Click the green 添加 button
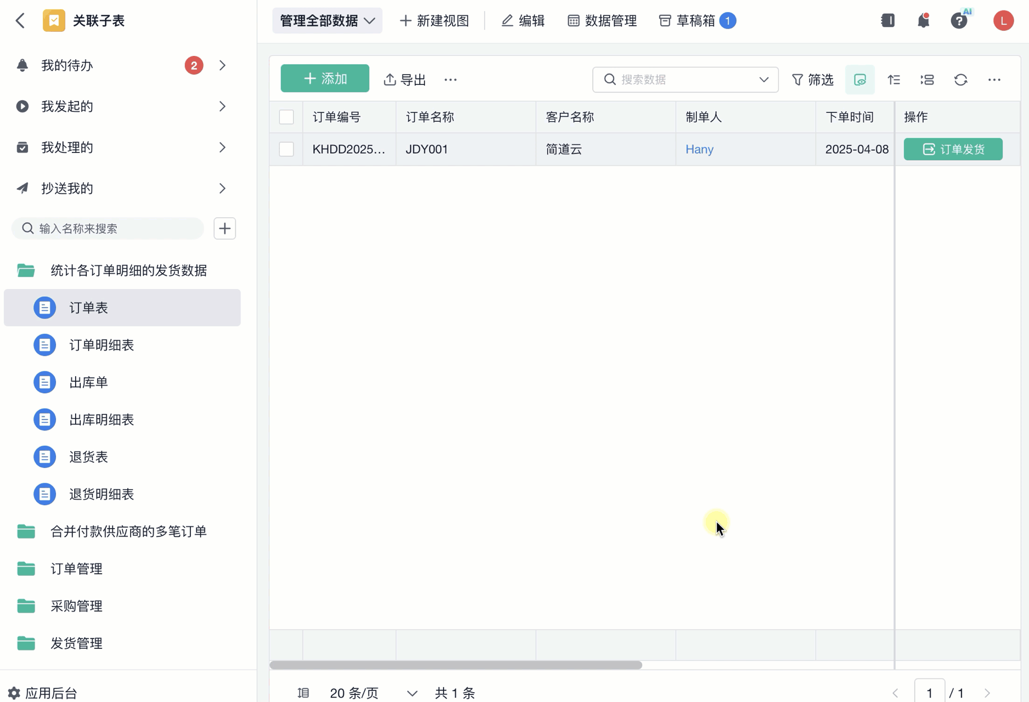Viewport: 1029px width, 702px height. pyautogui.click(x=325, y=78)
